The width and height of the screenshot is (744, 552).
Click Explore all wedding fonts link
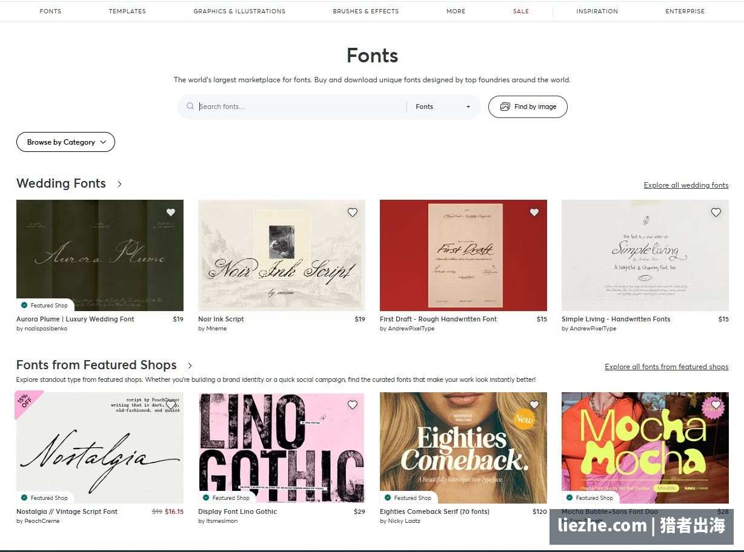tap(686, 185)
